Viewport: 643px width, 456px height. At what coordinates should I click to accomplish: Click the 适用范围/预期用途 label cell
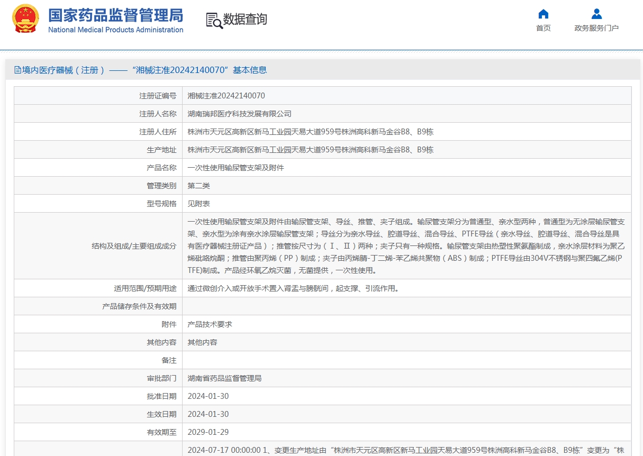(x=98, y=288)
